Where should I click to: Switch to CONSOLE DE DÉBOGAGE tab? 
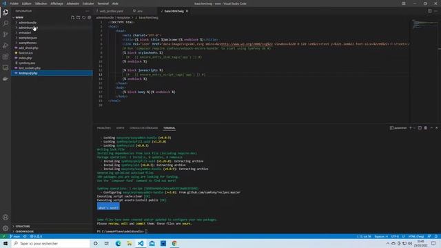pyautogui.click(x=143, y=128)
